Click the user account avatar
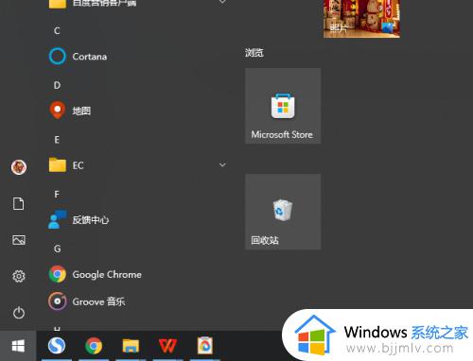The width and height of the screenshot is (473, 361). click(x=19, y=167)
